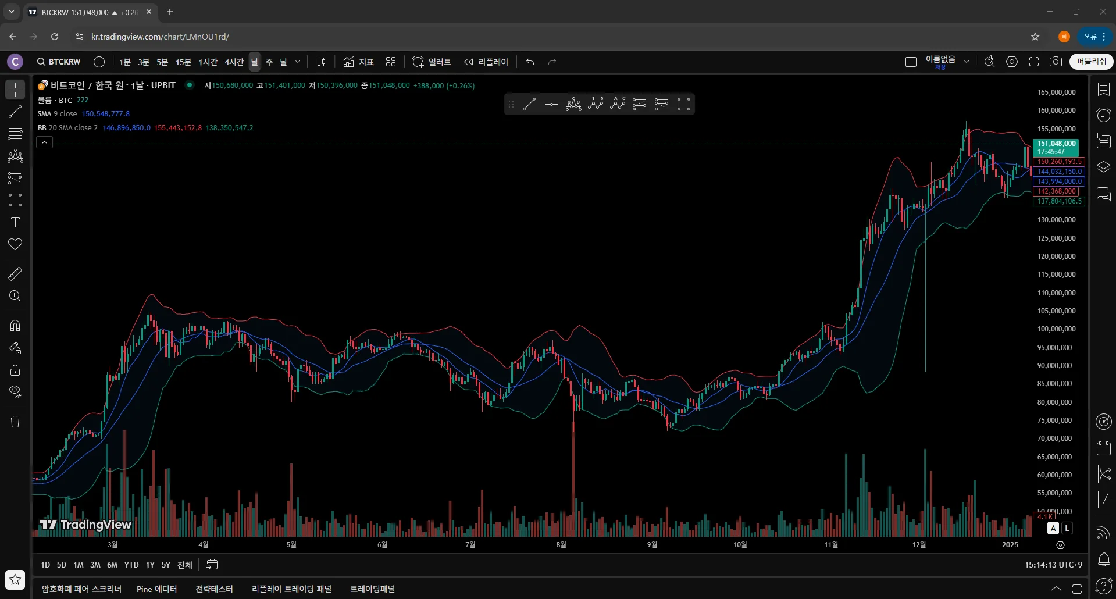
Task: Take a chart snapshot with camera icon
Action: pyautogui.click(x=1056, y=62)
